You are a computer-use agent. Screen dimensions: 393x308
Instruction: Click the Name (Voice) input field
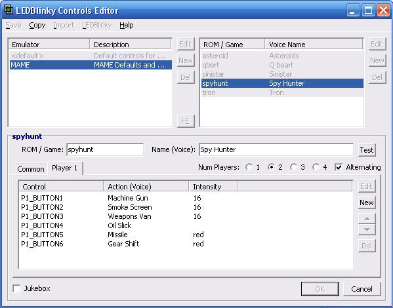276,149
